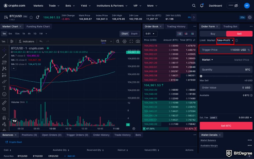Open the Crypto Dust link
Screen dimensions: 254x159
click(x=14, y=142)
